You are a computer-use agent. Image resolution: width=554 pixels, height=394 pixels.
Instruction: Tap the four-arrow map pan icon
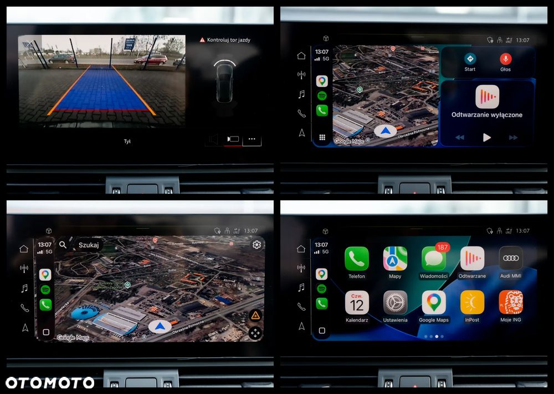(255, 333)
